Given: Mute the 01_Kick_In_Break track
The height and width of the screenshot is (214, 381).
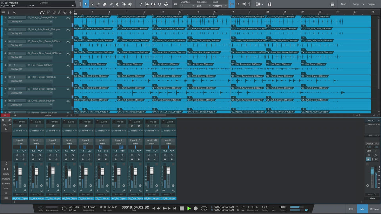Looking at the screenshot, I should tap(10, 17).
